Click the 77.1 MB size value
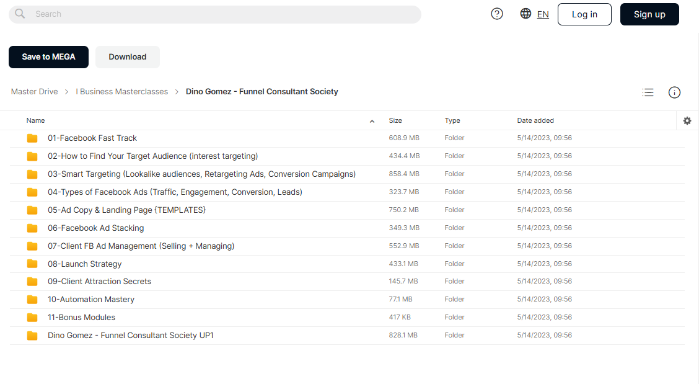The height and width of the screenshot is (384, 699). coord(400,299)
